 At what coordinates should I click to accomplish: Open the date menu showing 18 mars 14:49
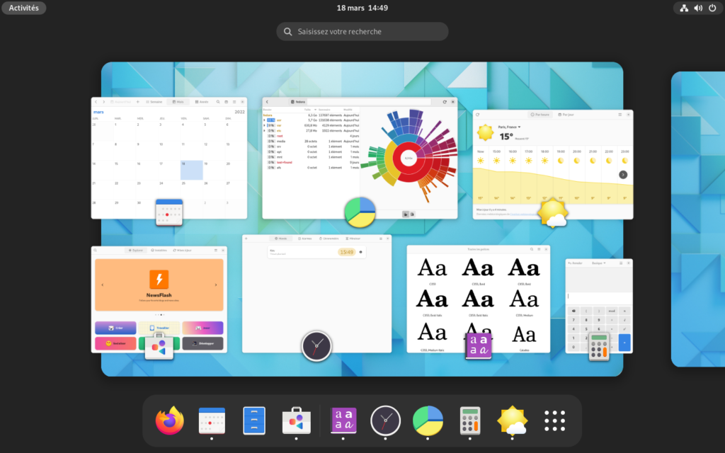[362, 8]
